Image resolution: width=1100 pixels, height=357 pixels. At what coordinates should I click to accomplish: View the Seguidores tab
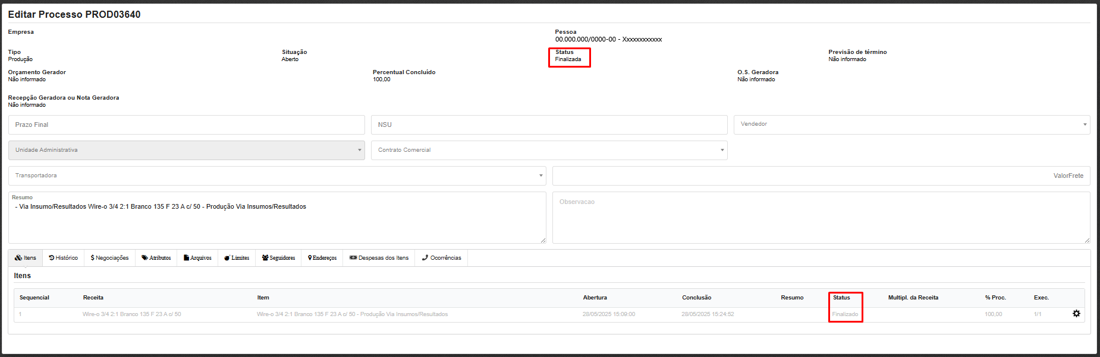coord(278,258)
